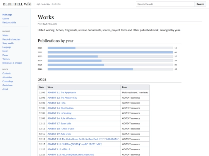Click the Form column header

tap(135, 87)
